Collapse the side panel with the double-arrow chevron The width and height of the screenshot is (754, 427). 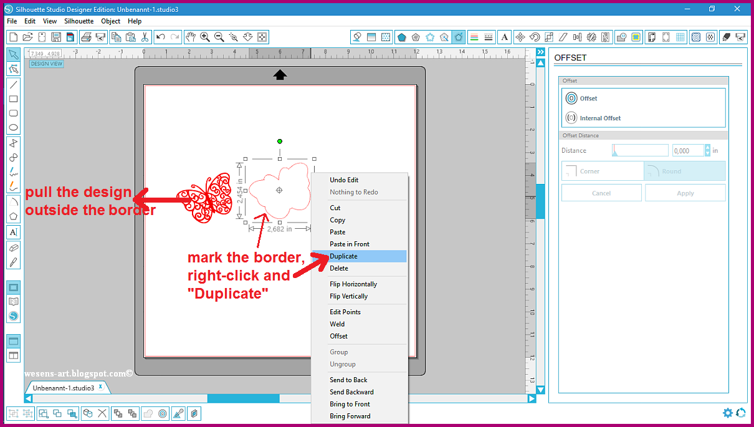[x=540, y=52]
